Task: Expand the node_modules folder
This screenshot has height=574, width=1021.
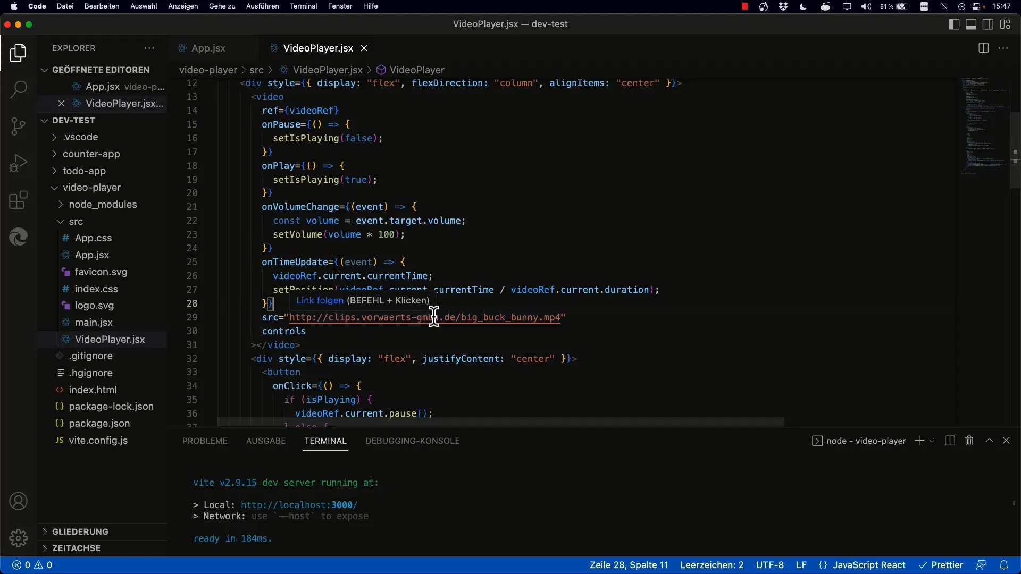Action: point(103,205)
